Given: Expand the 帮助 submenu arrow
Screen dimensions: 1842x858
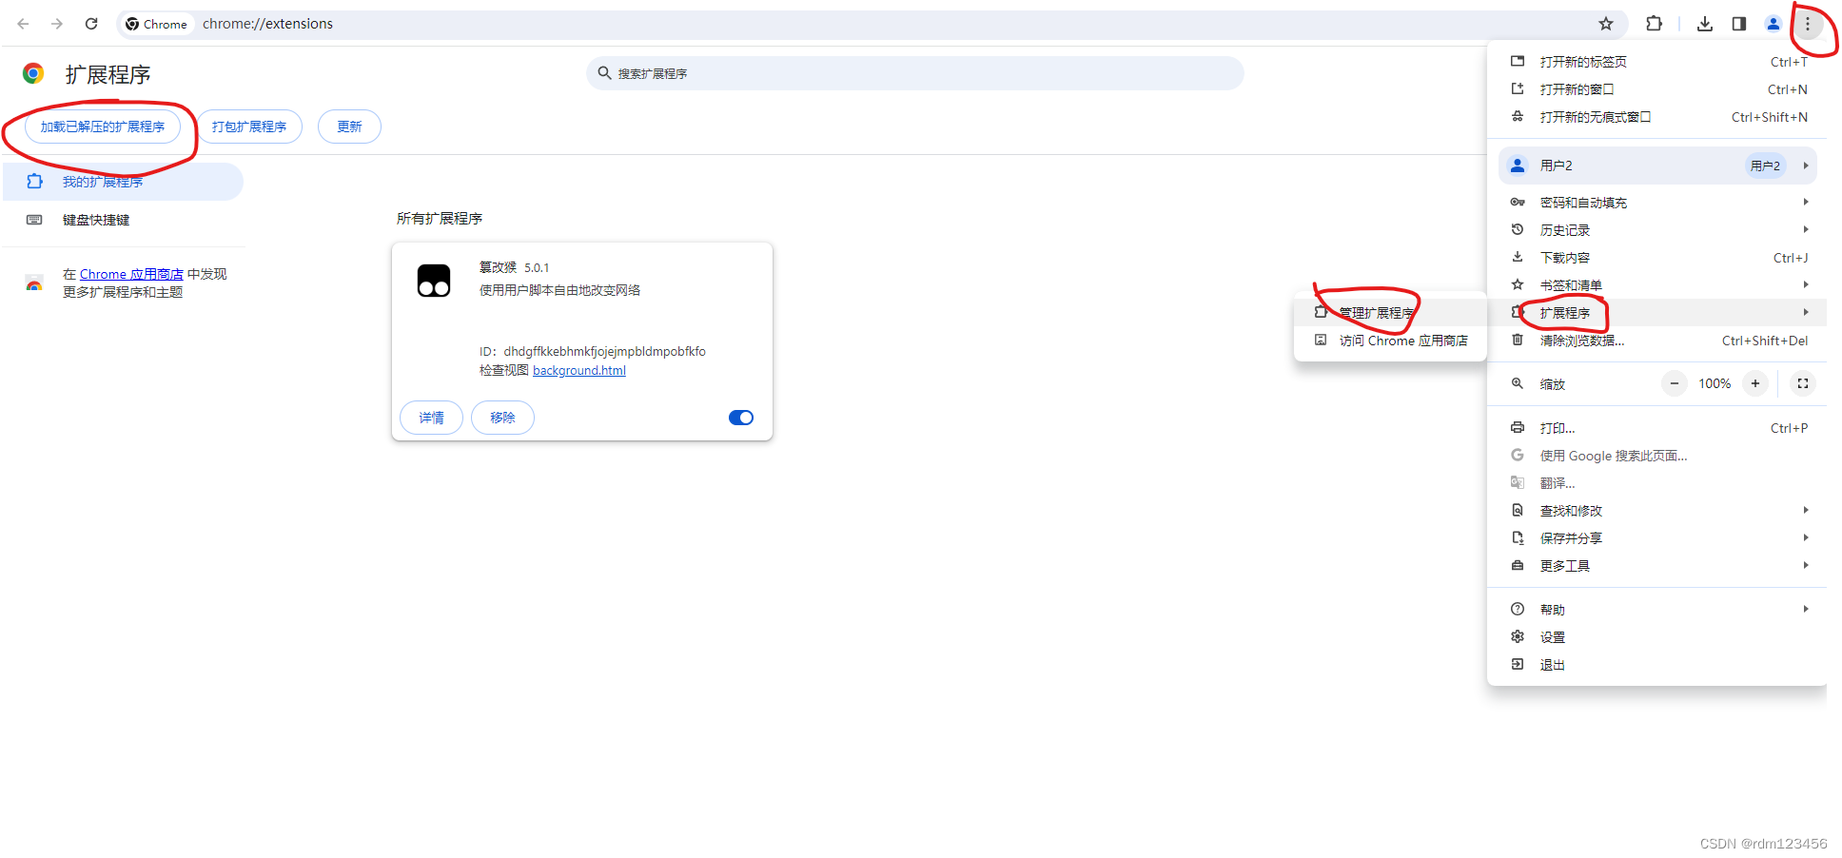Looking at the screenshot, I should point(1805,610).
